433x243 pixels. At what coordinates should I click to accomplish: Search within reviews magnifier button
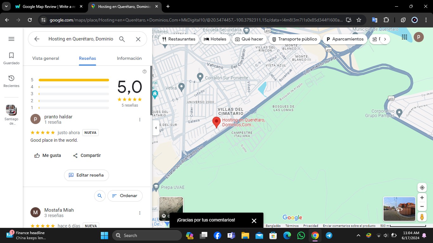(x=100, y=196)
